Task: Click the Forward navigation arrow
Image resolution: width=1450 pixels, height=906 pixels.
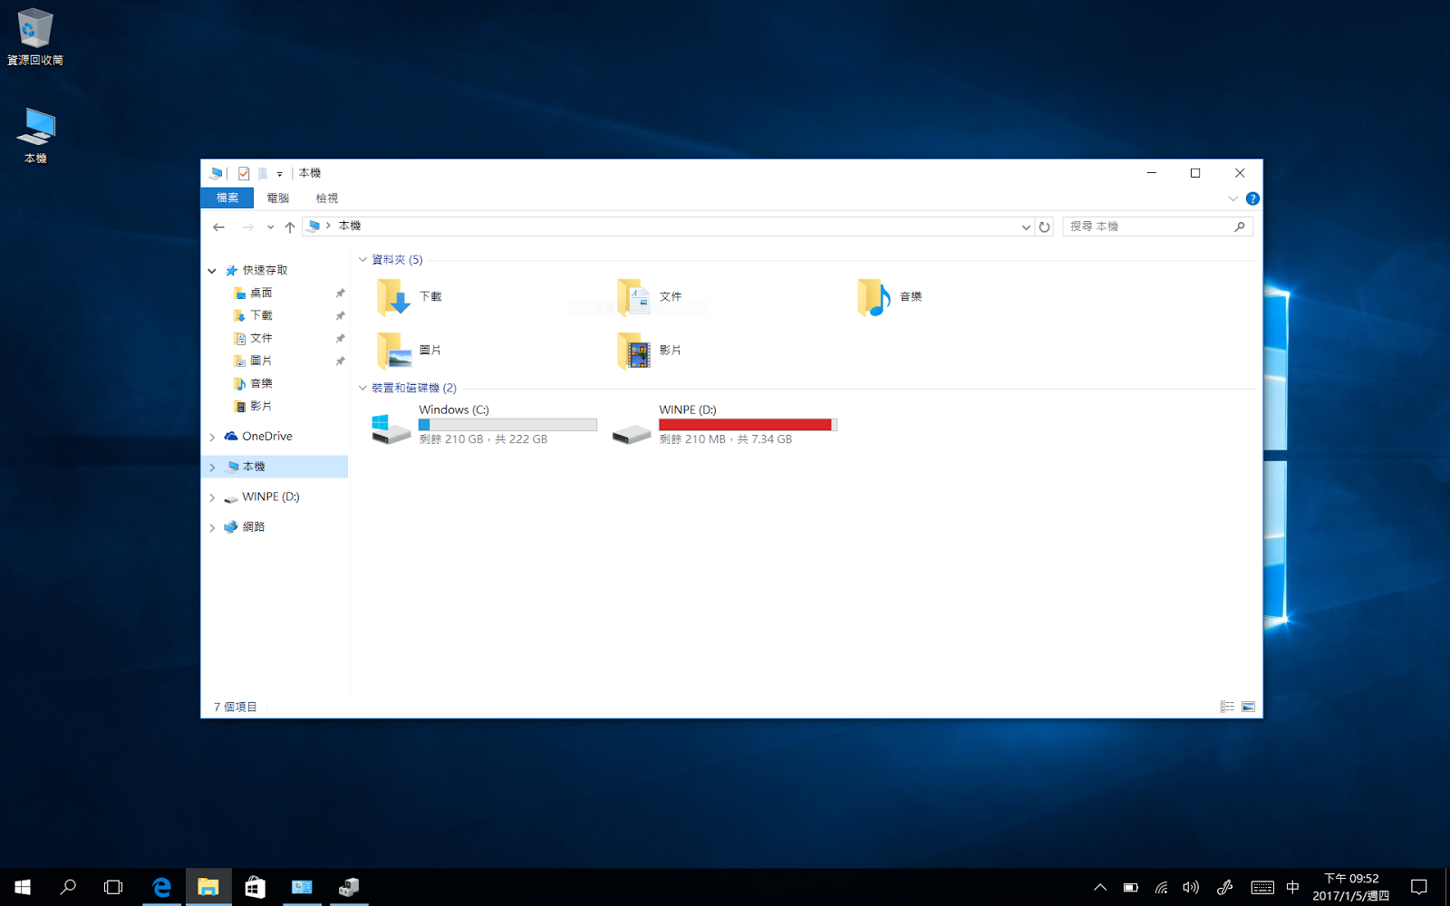Action: coord(247,227)
